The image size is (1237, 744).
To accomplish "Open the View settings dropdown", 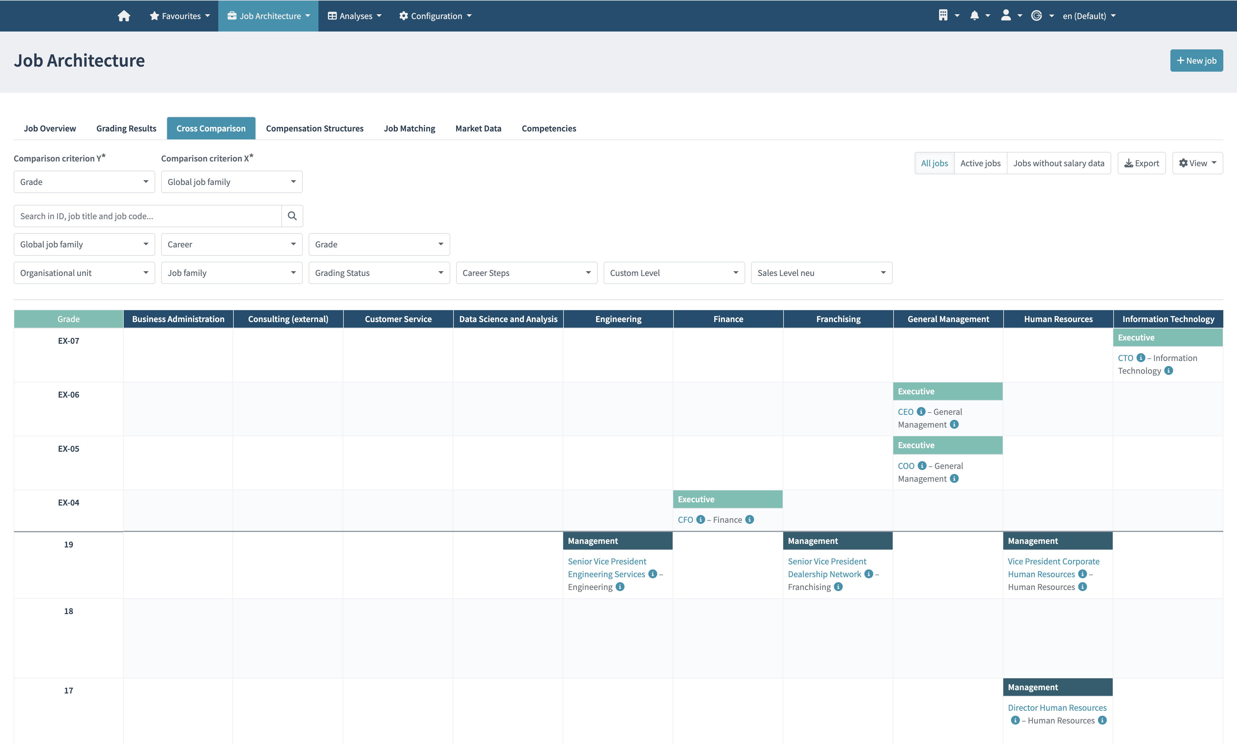I will [x=1197, y=163].
